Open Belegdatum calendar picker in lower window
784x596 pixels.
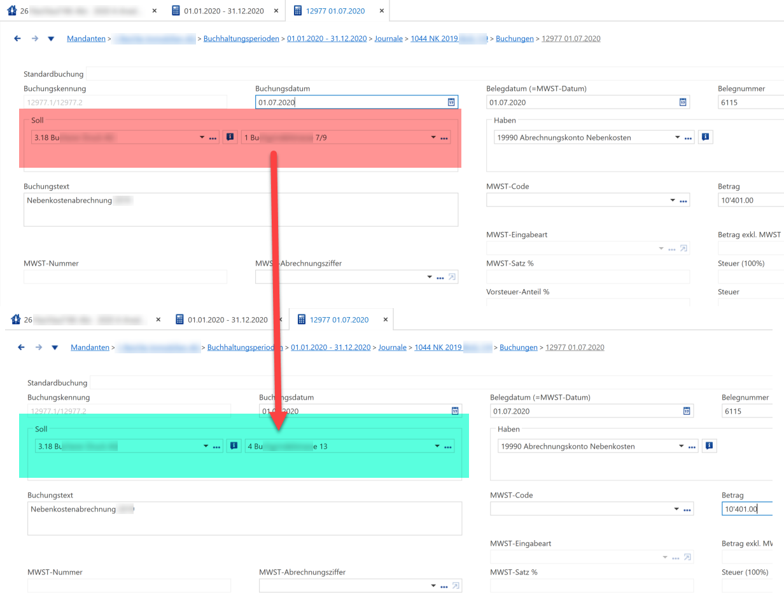coord(687,411)
